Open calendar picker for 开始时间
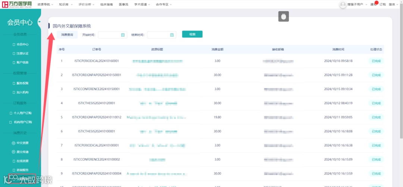This screenshot has width=403, height=187. pyautogui.click(x=123, y=35)
